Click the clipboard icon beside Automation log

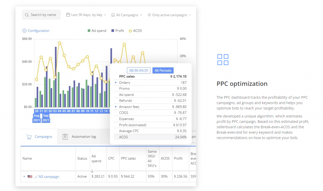pos(65,136)
